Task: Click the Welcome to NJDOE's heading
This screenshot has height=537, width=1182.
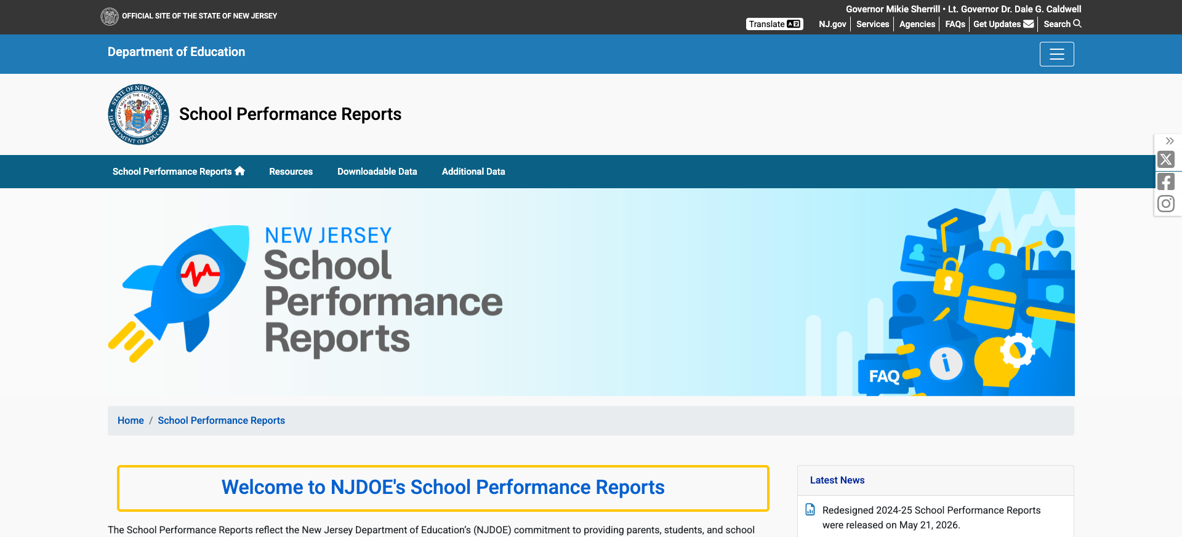Action: pos(443,487)
